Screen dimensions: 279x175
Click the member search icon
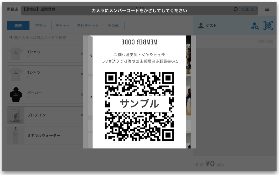click(255, 26)
